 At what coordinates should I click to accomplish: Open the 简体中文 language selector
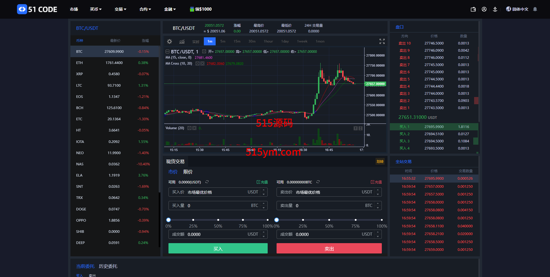(518, 9)
